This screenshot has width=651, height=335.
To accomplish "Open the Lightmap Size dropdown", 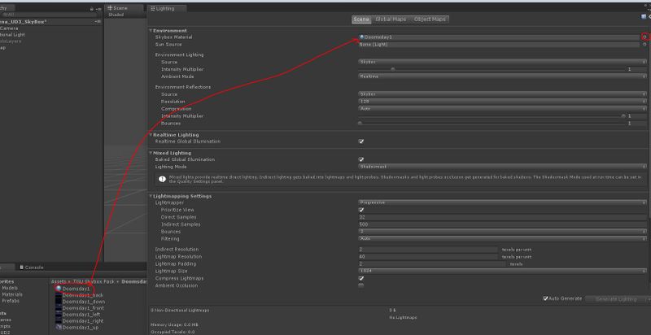I will [502, 271].
